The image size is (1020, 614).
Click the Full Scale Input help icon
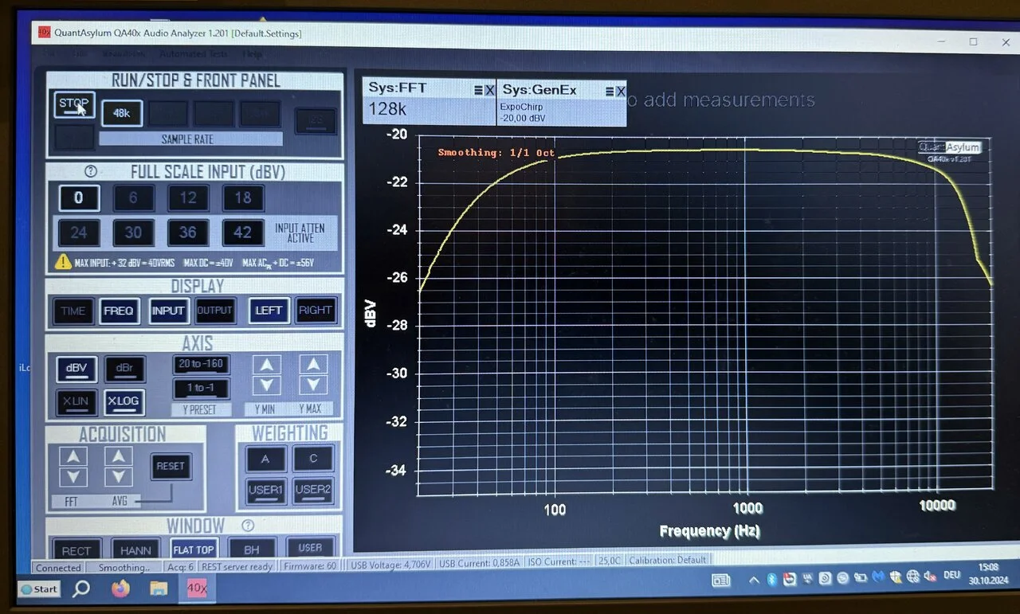tap(90, 172)
